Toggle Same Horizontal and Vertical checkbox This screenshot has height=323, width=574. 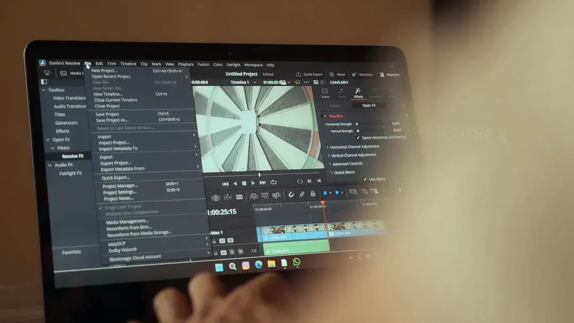coord(358,138)
